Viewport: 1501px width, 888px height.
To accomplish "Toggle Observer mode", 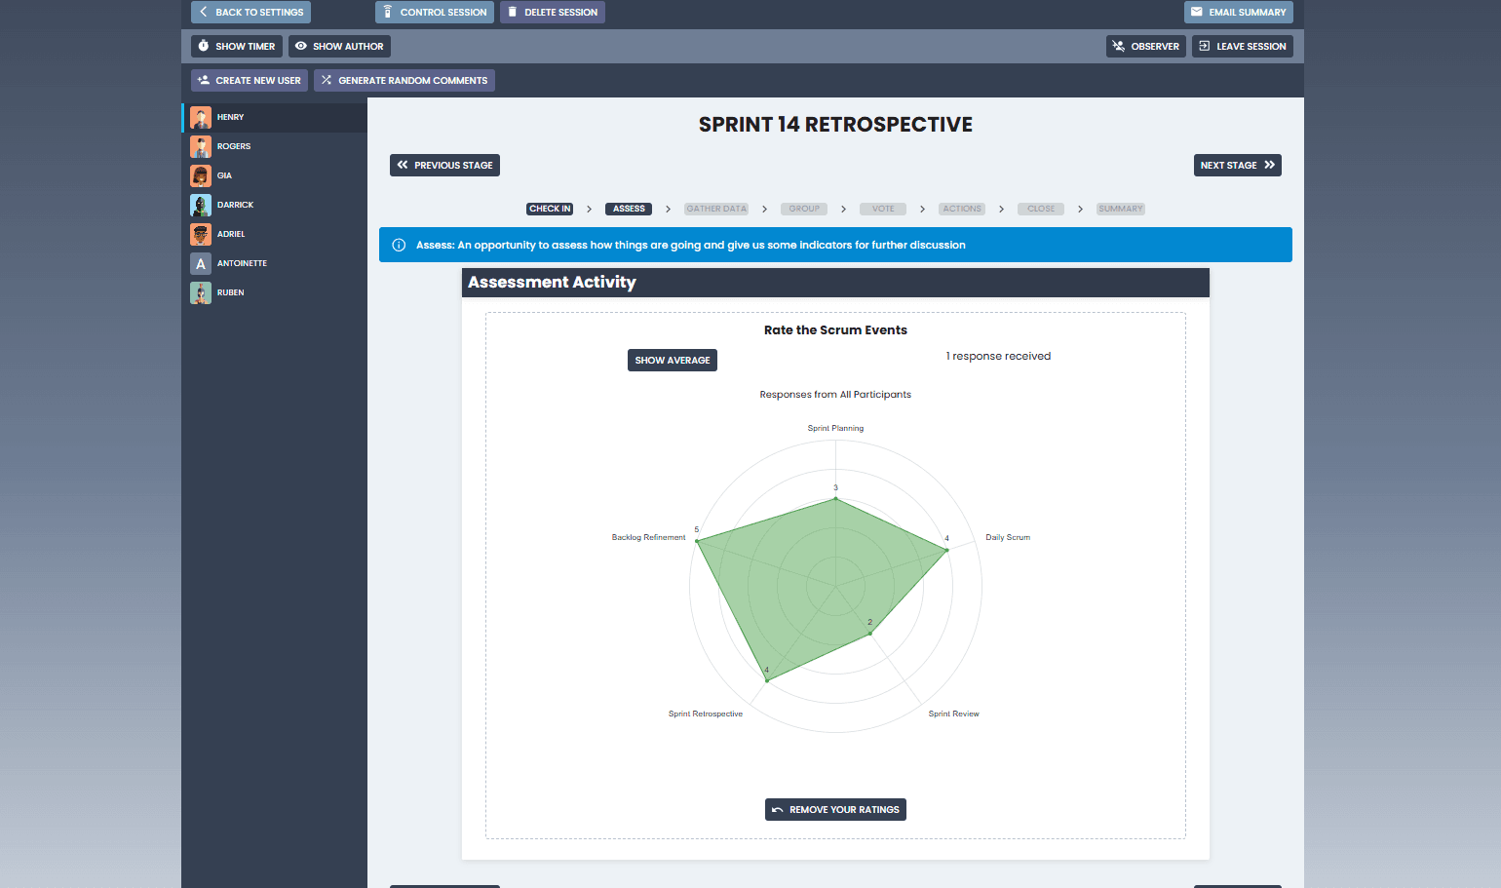I will (x=1145, y=47).
